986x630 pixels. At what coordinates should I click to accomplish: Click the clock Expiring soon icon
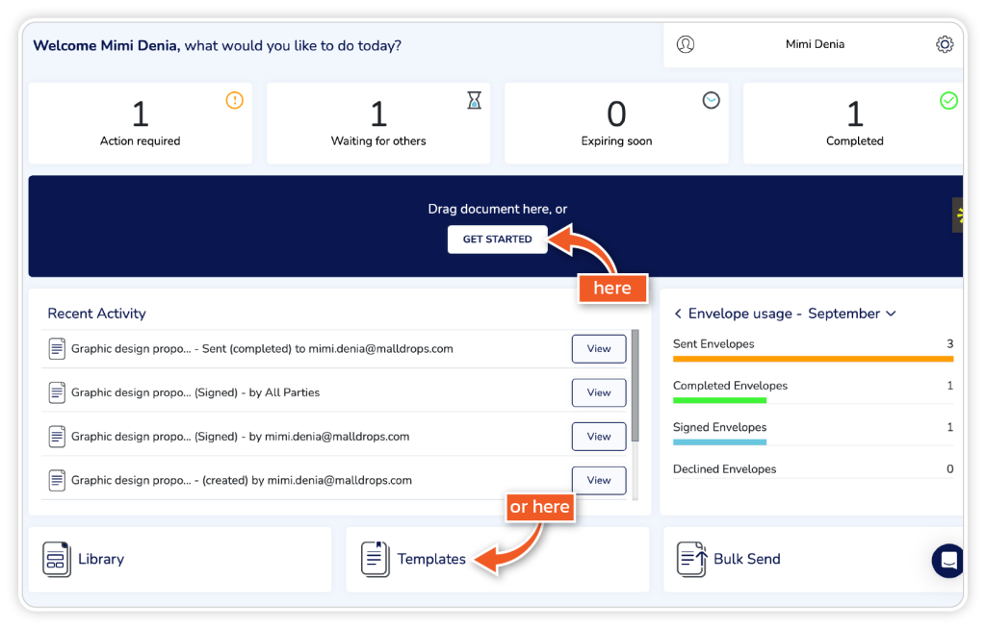click(x=711, y=100)
